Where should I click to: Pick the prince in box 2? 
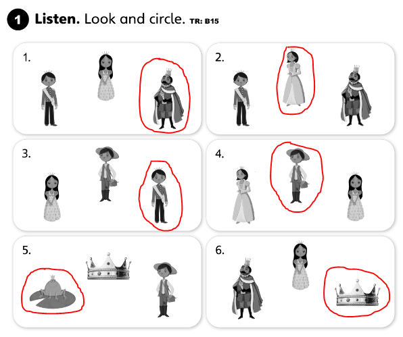(x=241, y=98)
